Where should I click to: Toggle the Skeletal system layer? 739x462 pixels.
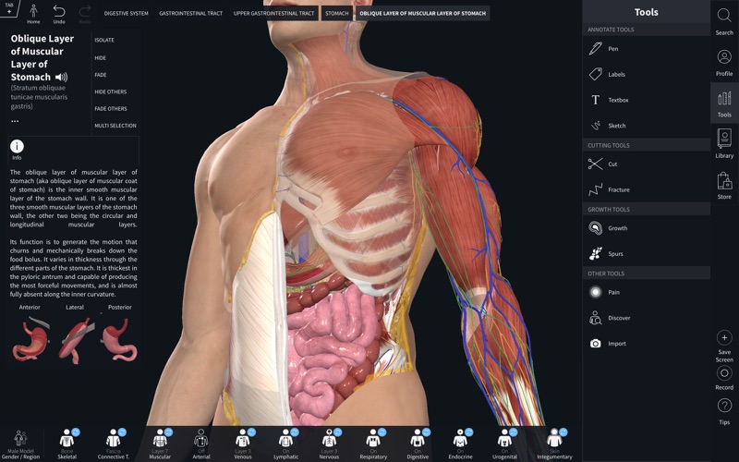click(67, 444)
